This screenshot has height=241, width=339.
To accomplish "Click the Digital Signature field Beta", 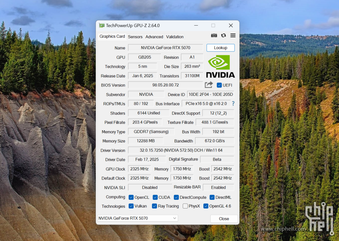I will [217, 159].
